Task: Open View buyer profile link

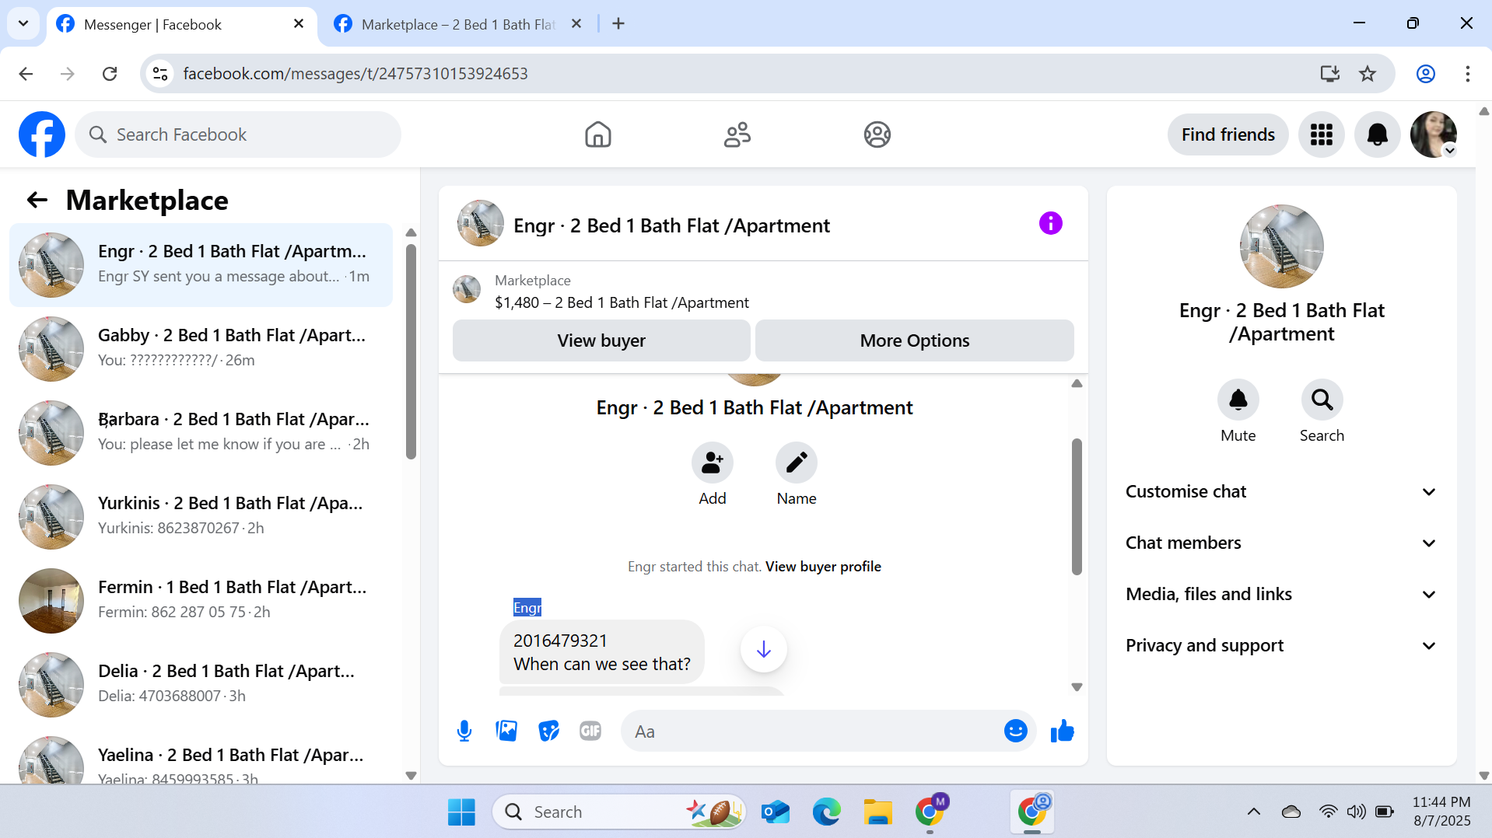Action: 823,567
